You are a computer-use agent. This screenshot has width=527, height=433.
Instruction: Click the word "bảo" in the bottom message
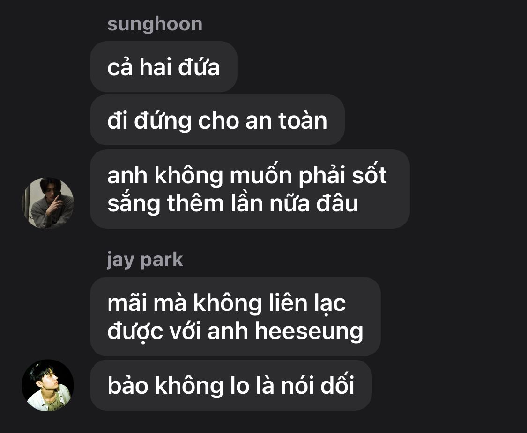tap(128, 385)
